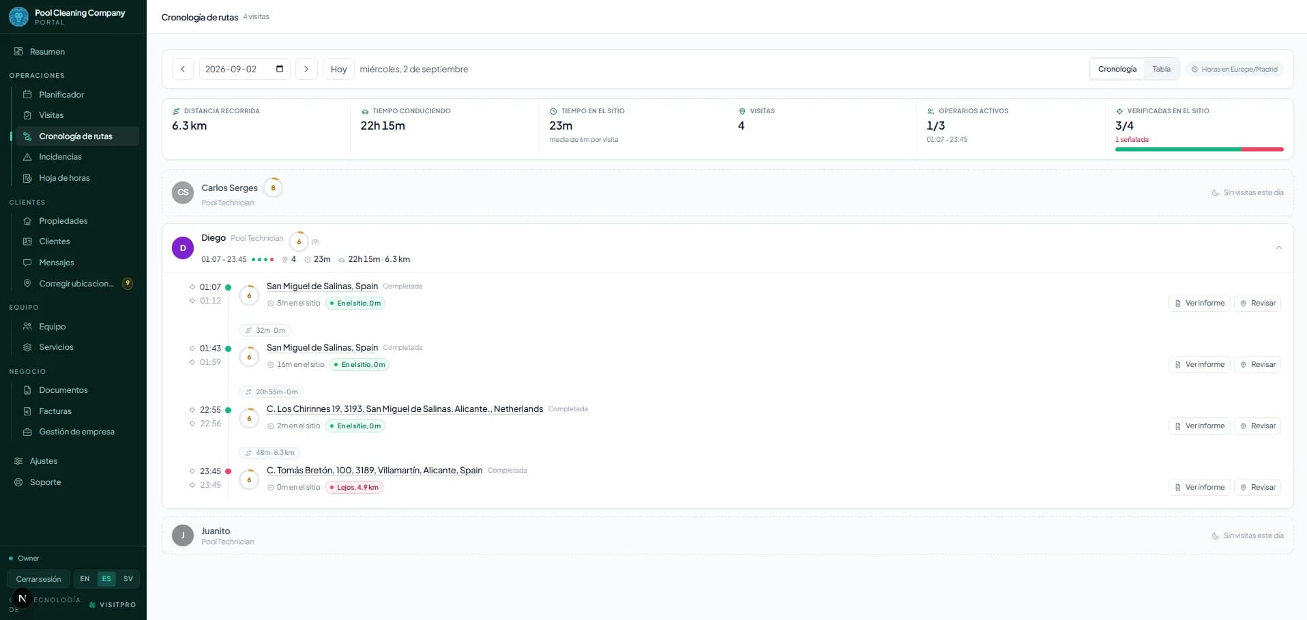Click Lejos, 4.9 km badge
The image size is (1307, 620).
coord(354,487)
